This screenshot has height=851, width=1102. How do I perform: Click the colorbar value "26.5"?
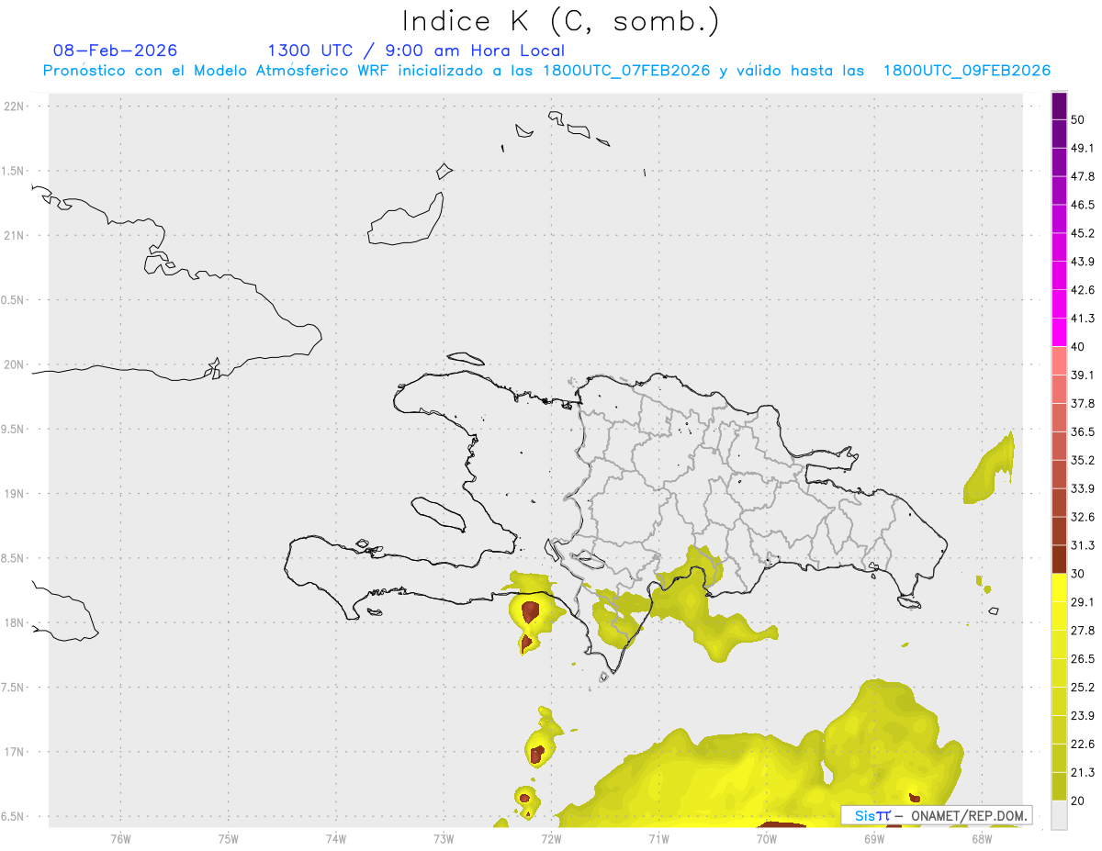coord(1083,658)
